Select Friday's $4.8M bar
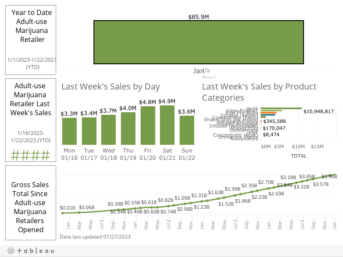Image resolution: width=343 pixels, height=257 pixels. [148, 128]
